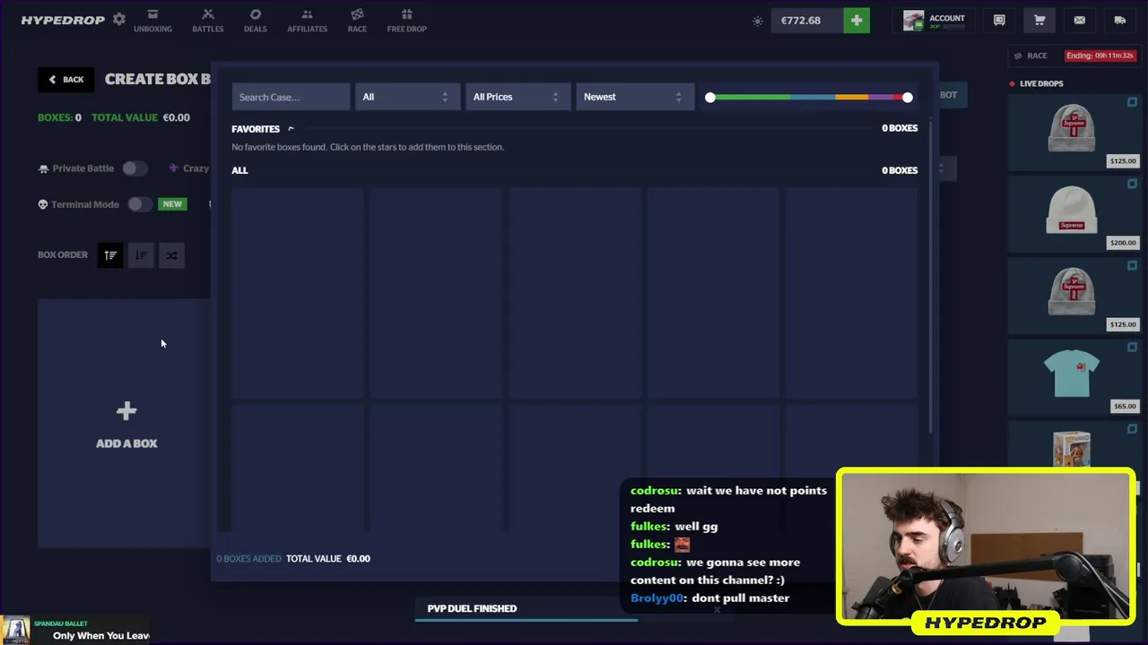This screenshot has height=645, width=1148.
Task: Open settings gear next to HypeDrop logo
Action: coord(118,19)
